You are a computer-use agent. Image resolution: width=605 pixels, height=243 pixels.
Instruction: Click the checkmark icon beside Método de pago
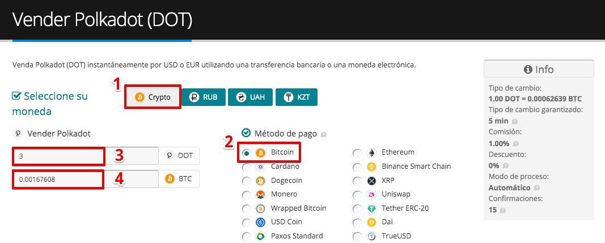[x=246, y=133]
